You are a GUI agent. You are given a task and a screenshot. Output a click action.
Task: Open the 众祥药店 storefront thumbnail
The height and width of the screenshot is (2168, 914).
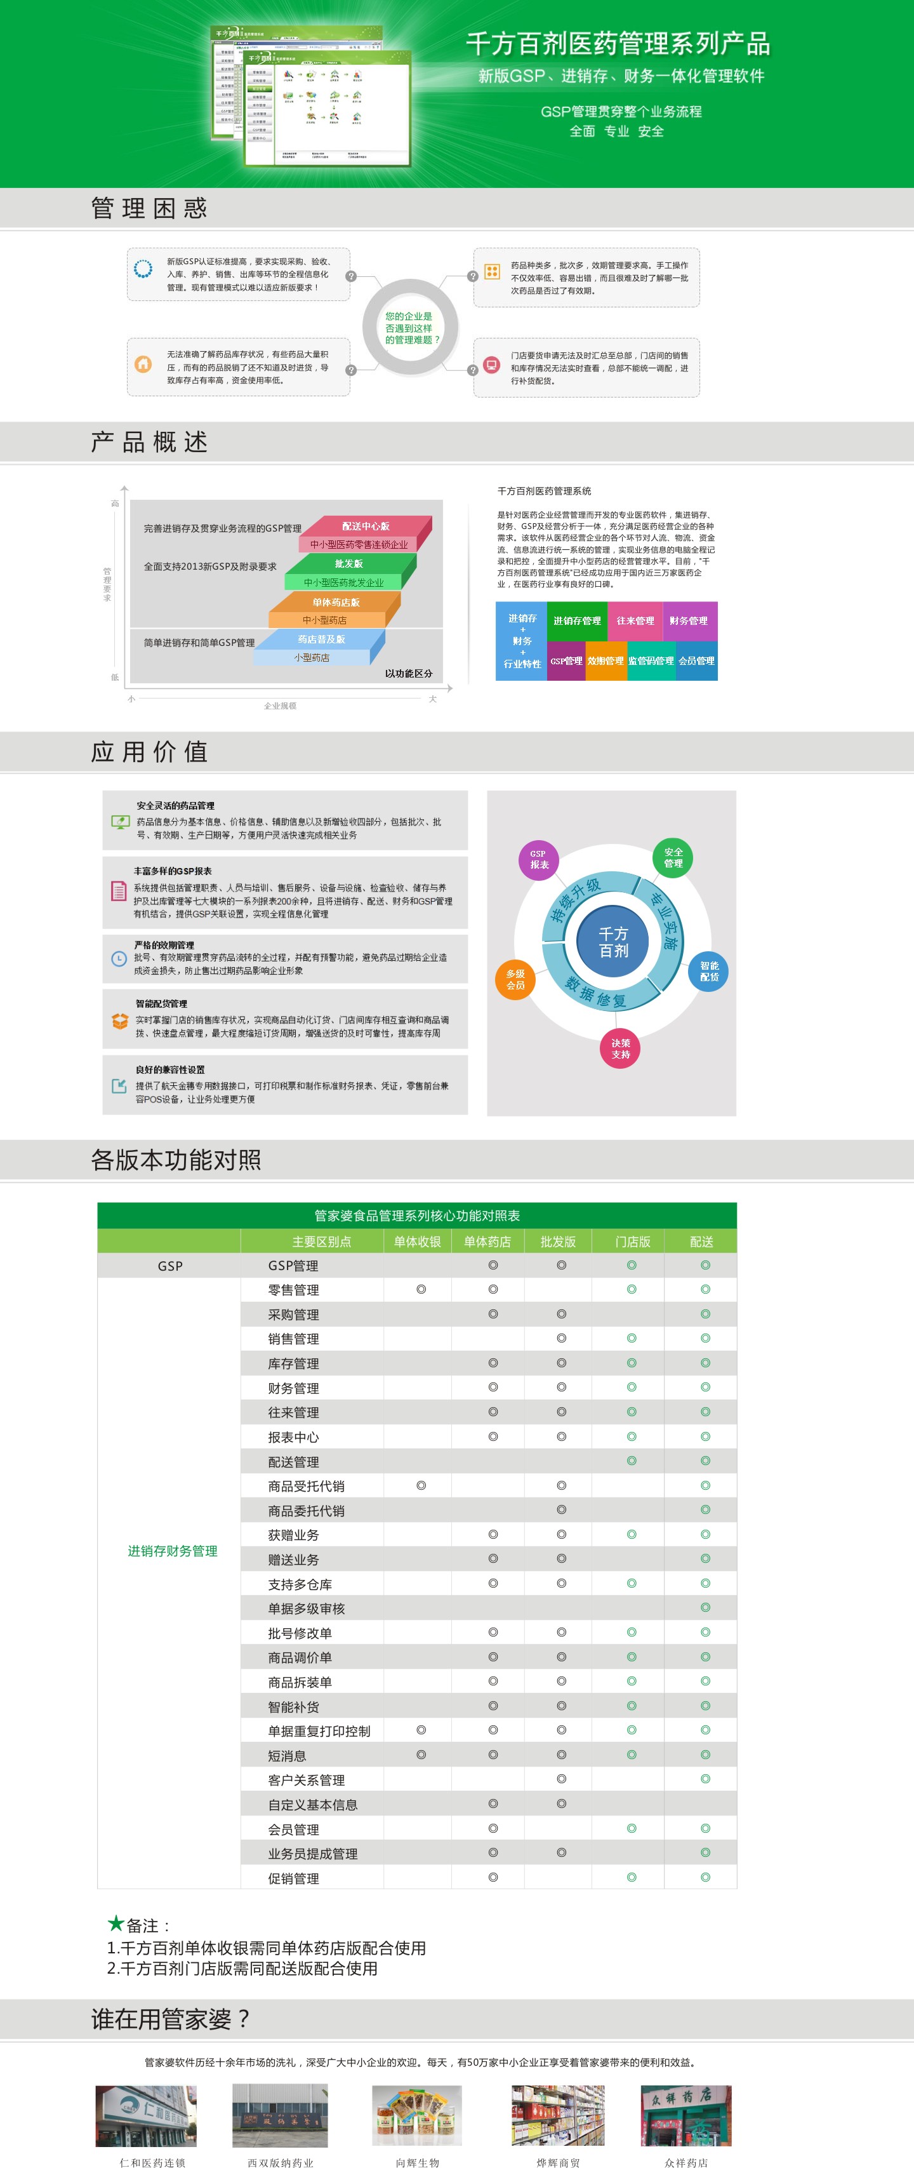coord(685,2116)
